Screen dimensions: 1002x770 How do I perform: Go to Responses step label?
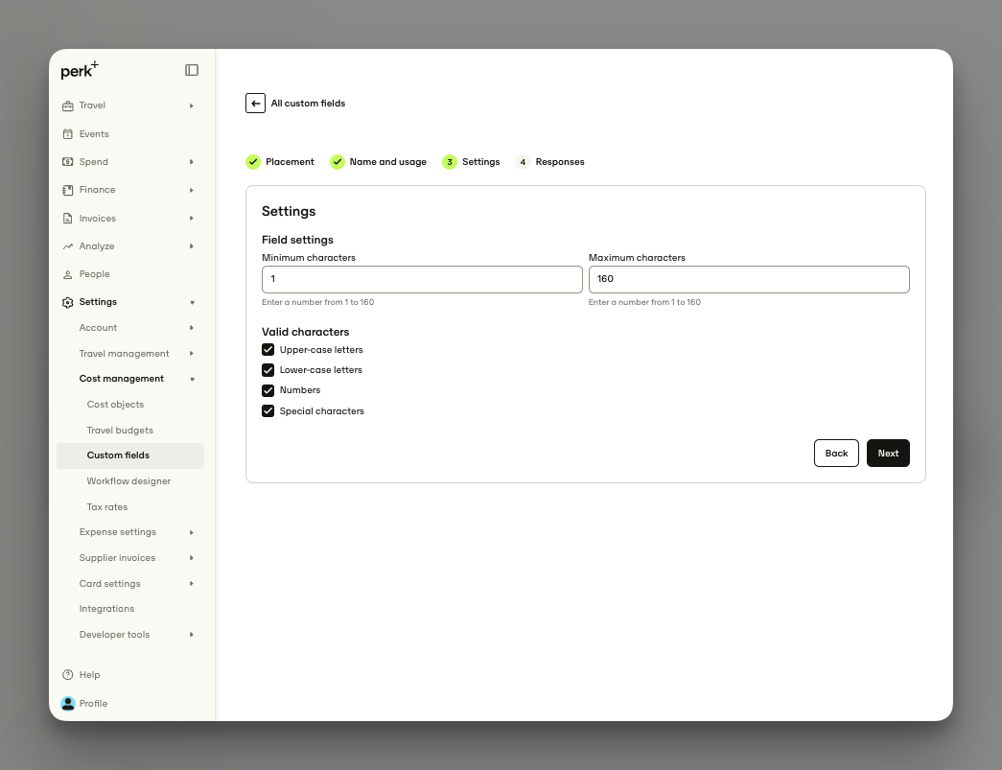[x=560, y=162]
